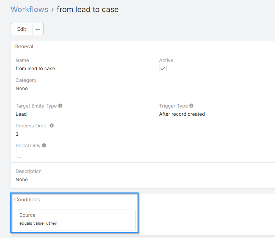
Task: Click the Description value None
Action: tap(22, 179)
